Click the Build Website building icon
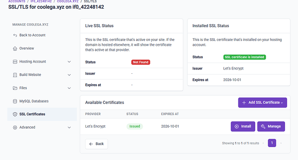Image resolution: width=298 pixels, height=160 pixels. tap(15, 75)
